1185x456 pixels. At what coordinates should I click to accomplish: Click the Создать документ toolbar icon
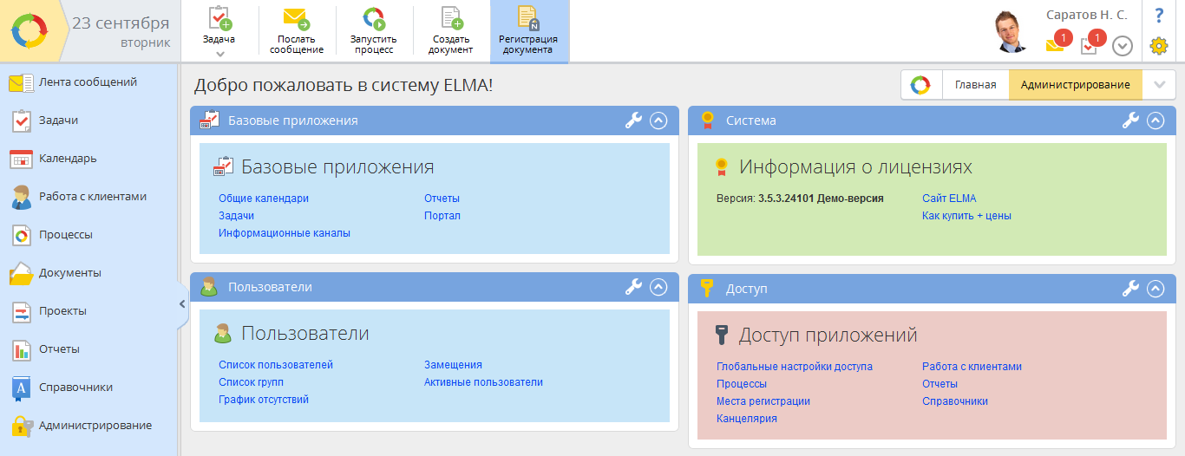451,19
